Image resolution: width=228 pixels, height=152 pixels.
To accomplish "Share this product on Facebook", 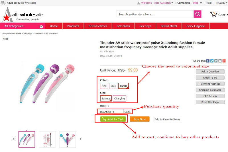I will [208, 61].
